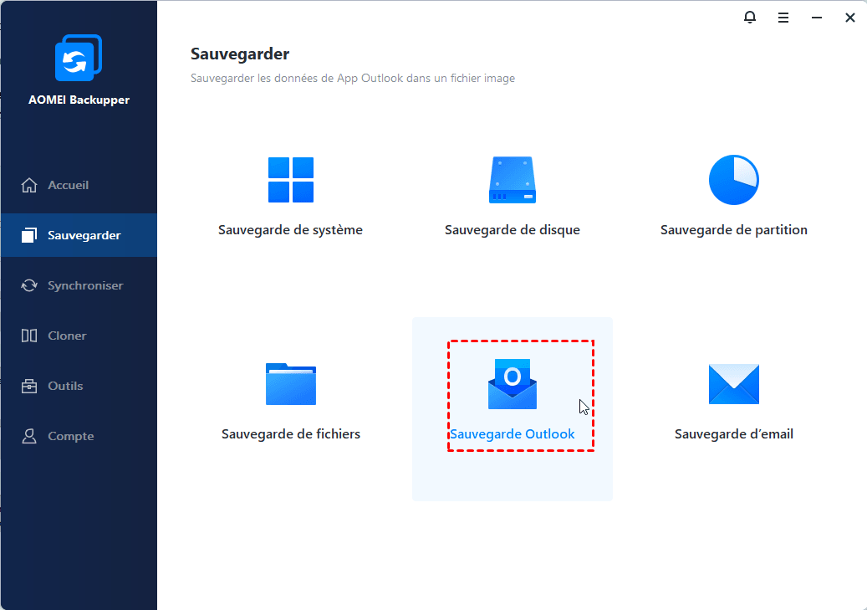Image resolution: width=867 pixels, height=610 pixels.
Task: Open the Compte section
Action: click(x=79, y=436)
